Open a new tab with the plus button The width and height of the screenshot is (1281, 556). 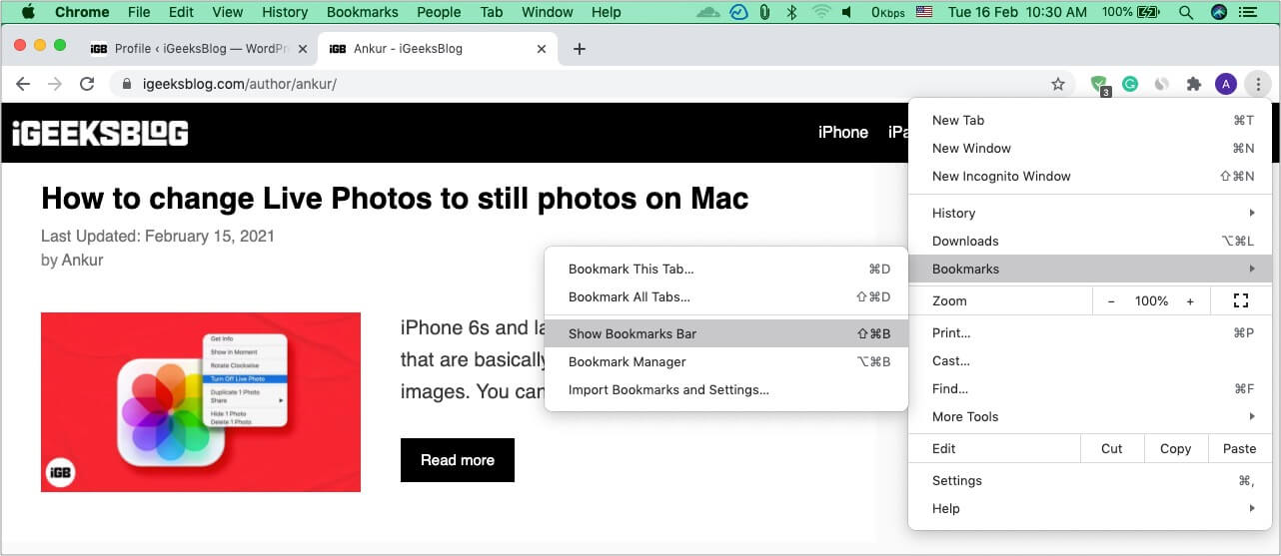(579, 49)
